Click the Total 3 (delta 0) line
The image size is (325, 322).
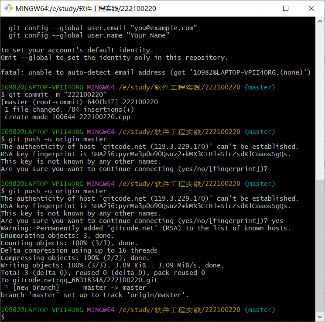pos(103,273)
